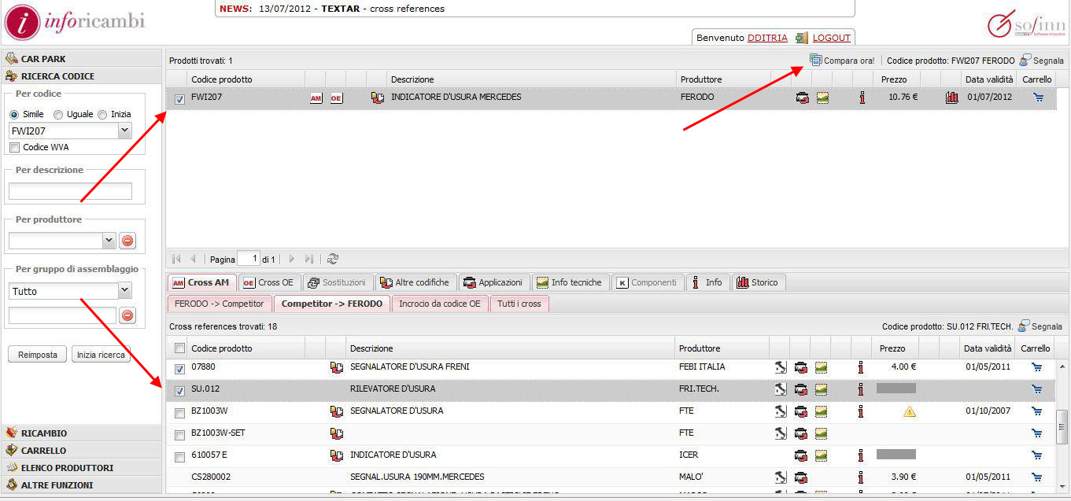The height and width of the screenshot is (501, 1071).
Task: Open other codes icon in 07880 row
Action: point(337,367)
